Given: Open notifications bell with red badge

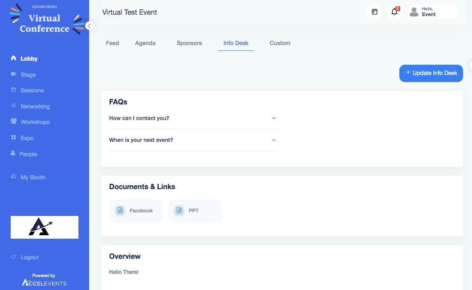Looking at the screenshot, I should (394, 12).
